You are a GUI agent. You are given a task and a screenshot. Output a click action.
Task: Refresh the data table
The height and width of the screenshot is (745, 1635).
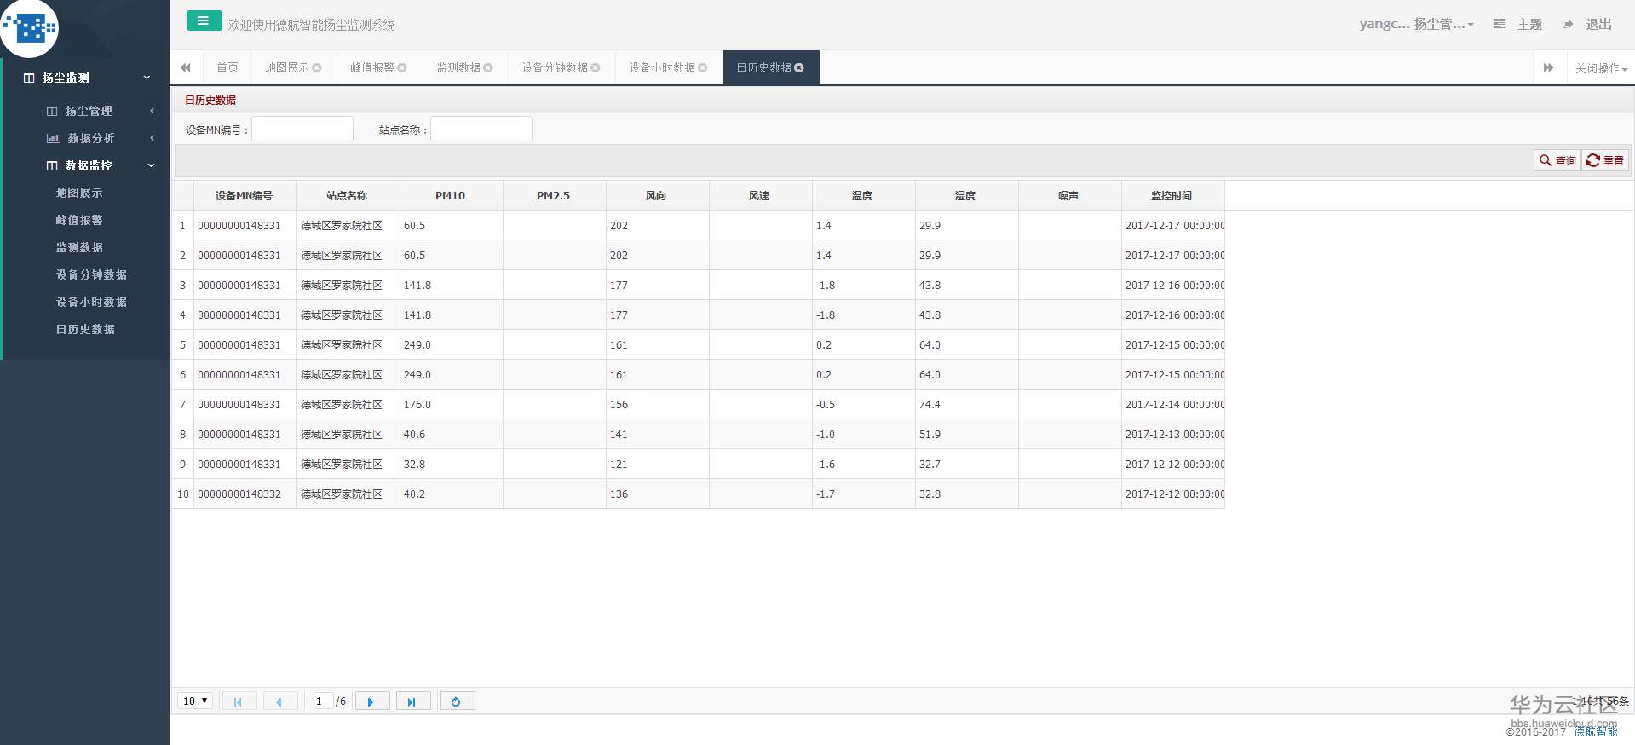(457, 702)
